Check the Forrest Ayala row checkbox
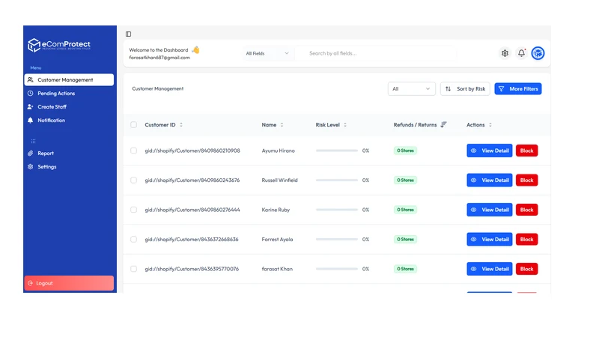 (x=133, y=239)
